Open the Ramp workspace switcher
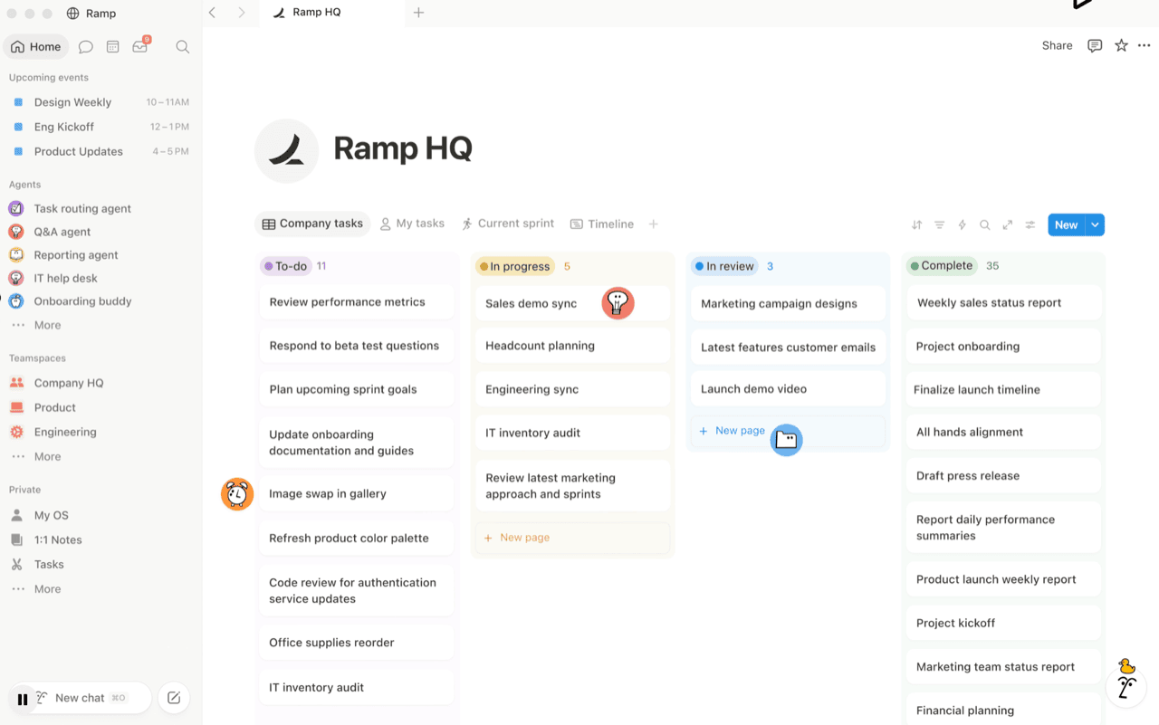The image size is (1159, 725). [x=91, y=14]
